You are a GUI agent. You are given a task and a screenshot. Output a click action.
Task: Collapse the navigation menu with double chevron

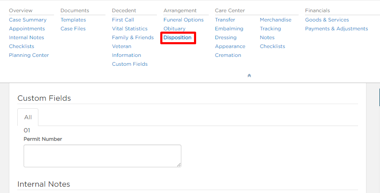[x=249, y=75]
